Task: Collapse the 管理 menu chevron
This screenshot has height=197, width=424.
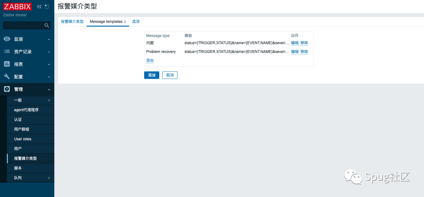Action: click(49, 89)
